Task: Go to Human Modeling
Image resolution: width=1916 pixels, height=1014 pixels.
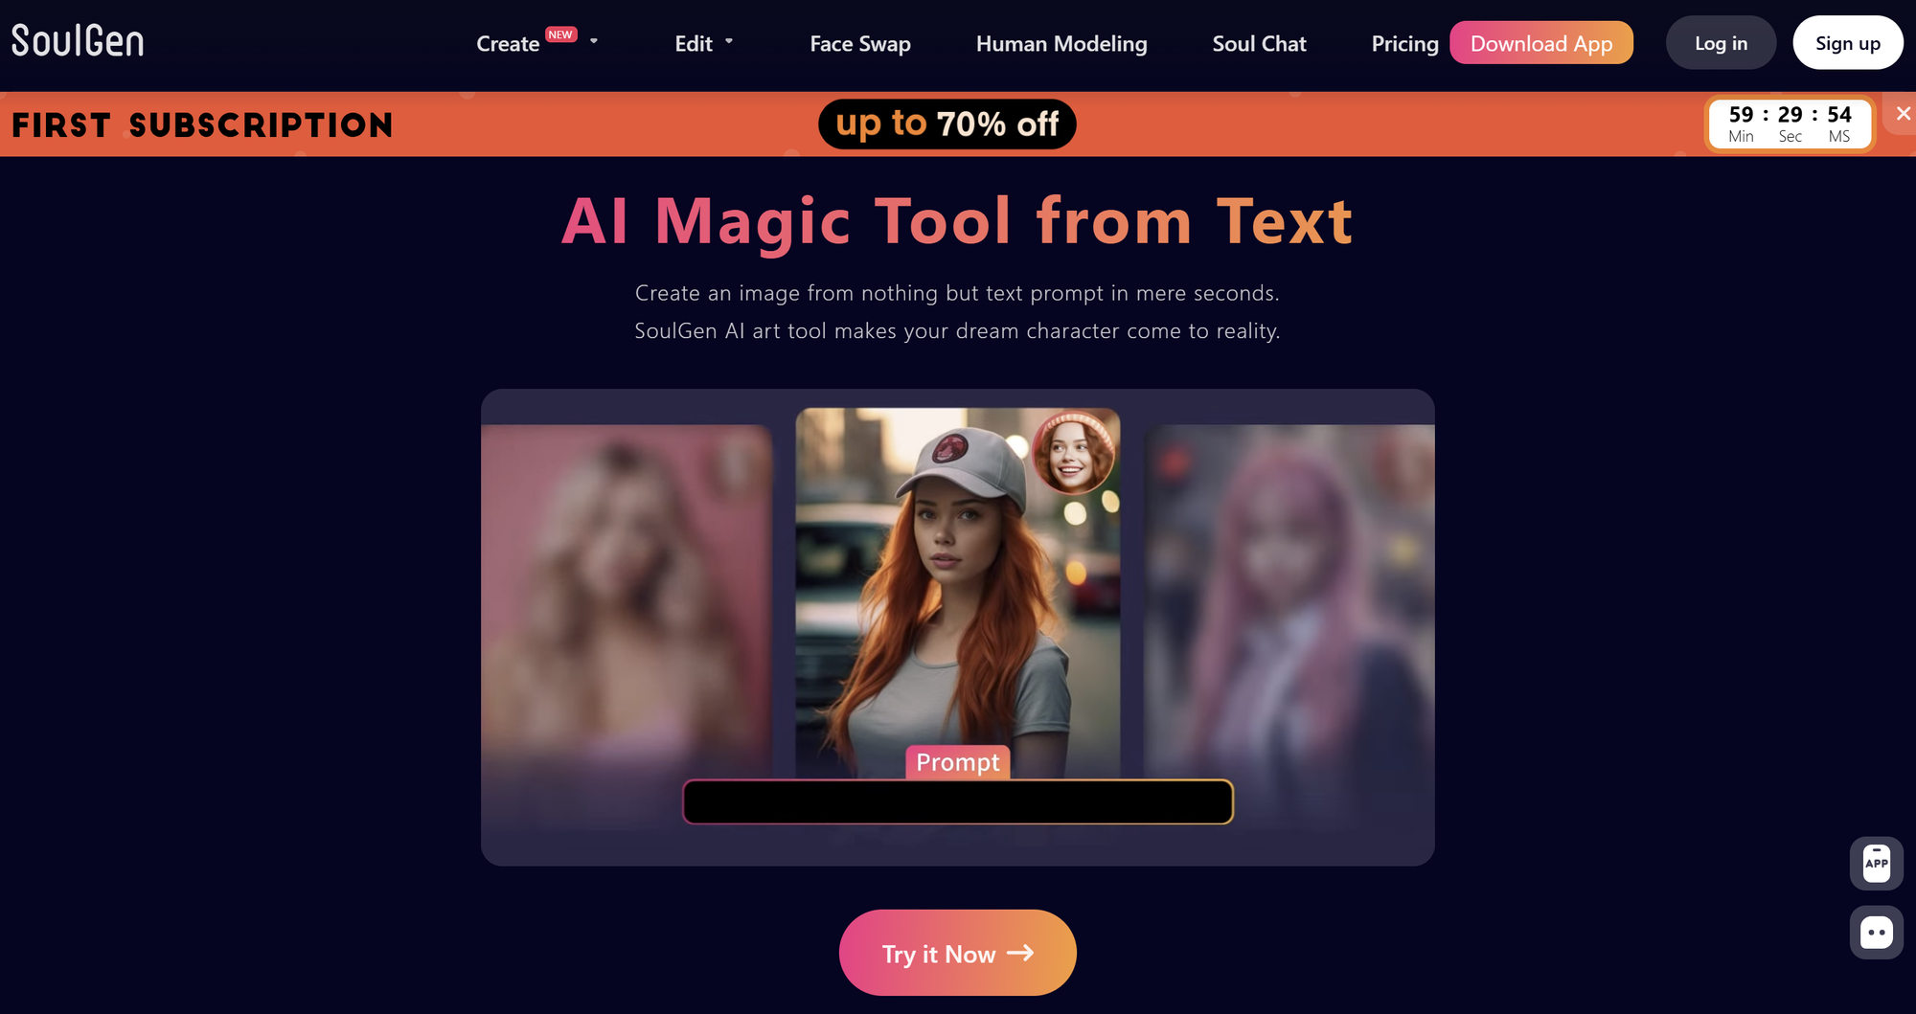Action: click(x=1061, y=44)
